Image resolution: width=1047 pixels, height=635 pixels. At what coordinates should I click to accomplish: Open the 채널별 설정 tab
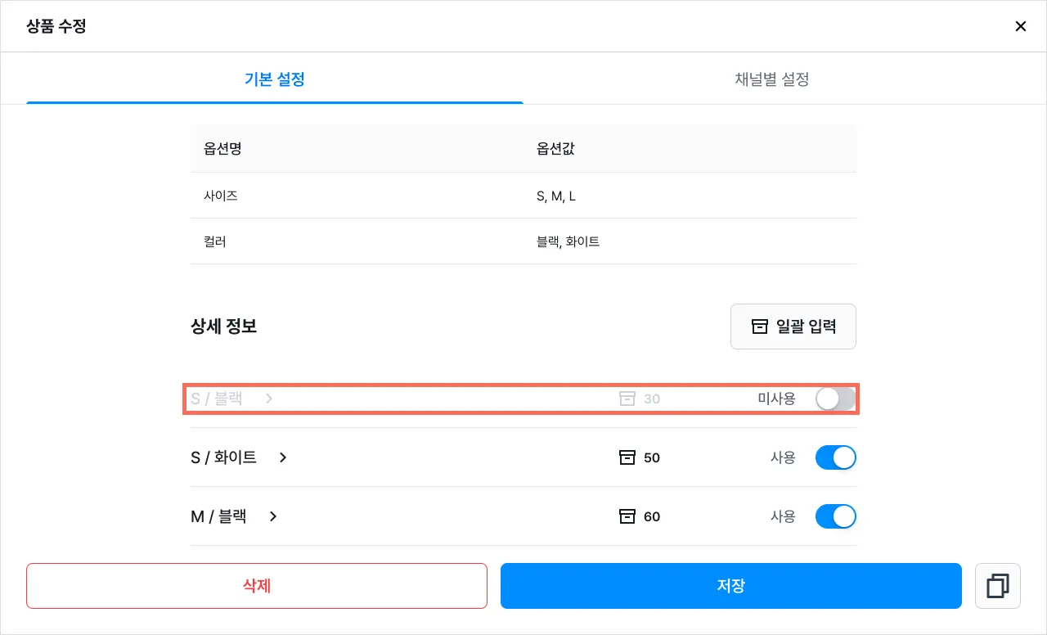tap(772, 79)
